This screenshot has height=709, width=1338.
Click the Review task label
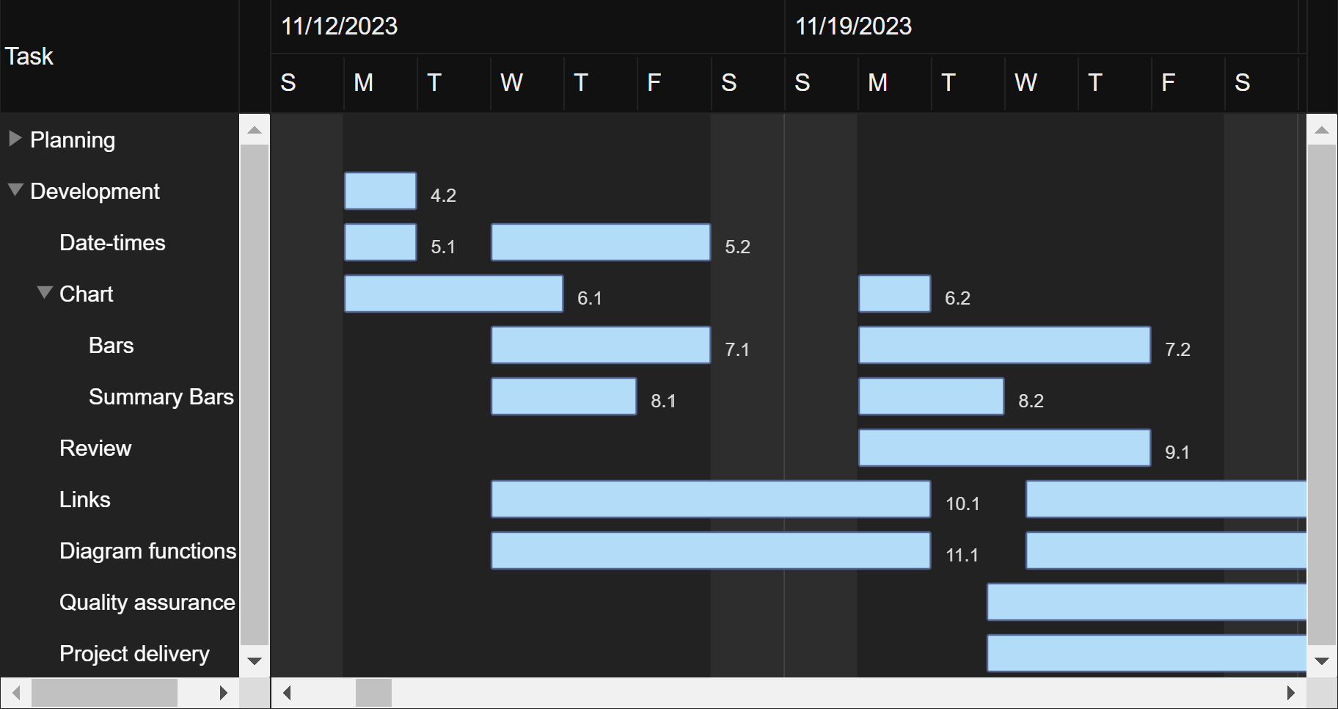(x=95, y=448)
